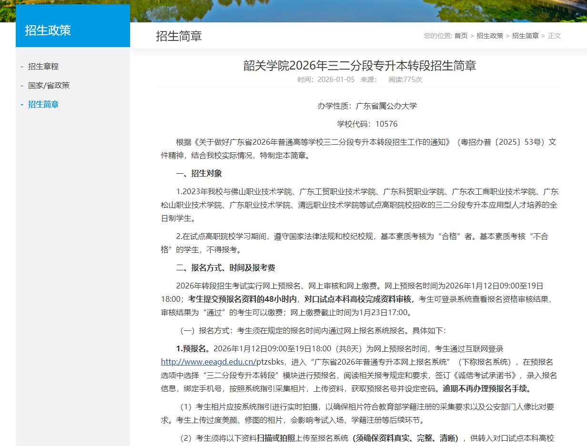The image size is (587, 446).
Task: Open the 招生章程 sidebar link
Action: 43,66
